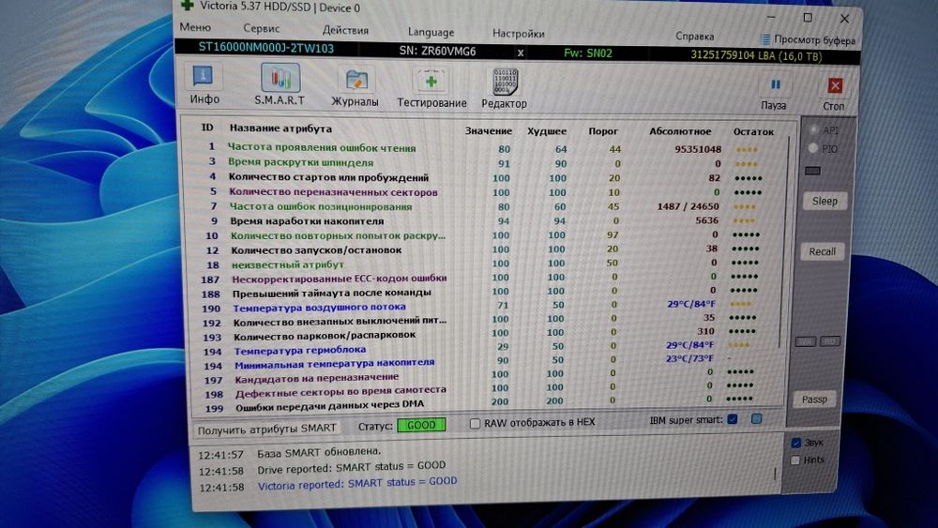Click the firmware label Fw: SN02

tap(587, 53)
